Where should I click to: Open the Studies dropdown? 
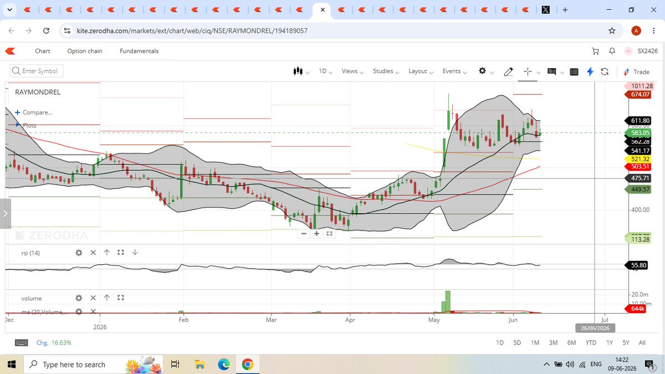pos(386,71)
